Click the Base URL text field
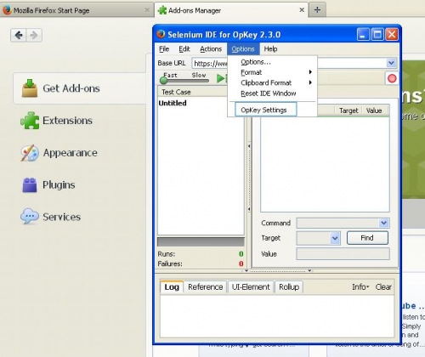The image size is (425, 357). (210, 63)
